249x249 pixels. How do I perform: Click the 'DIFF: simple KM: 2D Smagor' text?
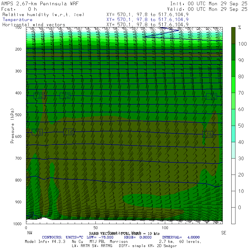(148, 246)
